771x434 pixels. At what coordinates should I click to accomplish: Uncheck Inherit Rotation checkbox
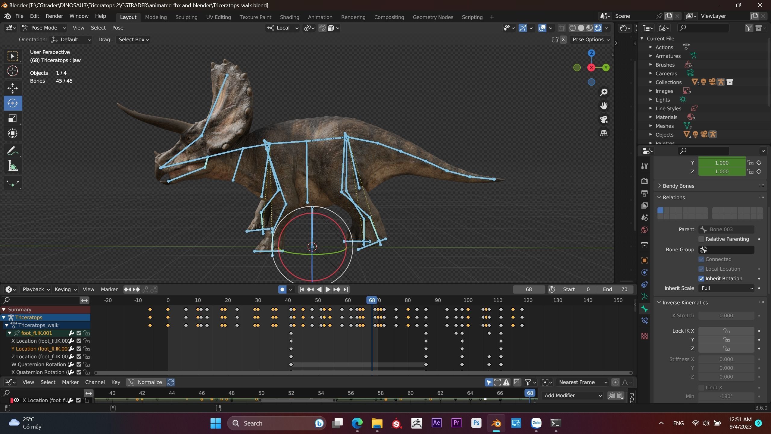pos(701,278)
